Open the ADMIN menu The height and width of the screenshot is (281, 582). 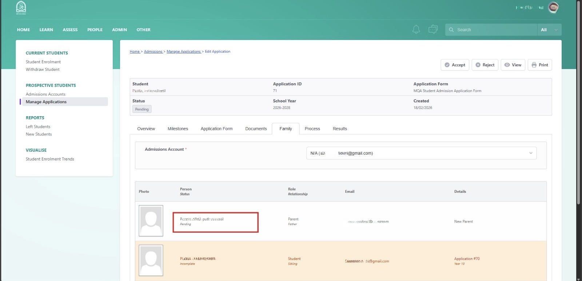click(x=119, y=30)
